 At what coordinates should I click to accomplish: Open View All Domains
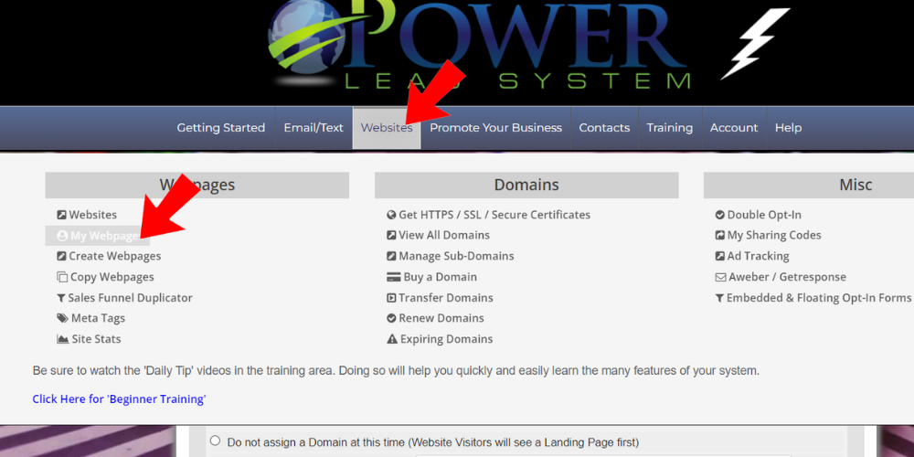[444, 236]
